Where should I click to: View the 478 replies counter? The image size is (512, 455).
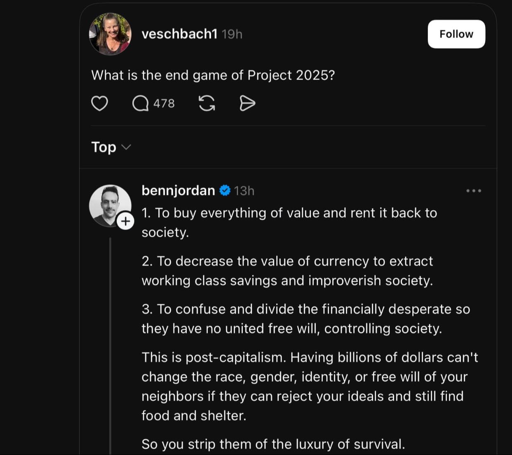pyautogui.click(x=163, y=104)
